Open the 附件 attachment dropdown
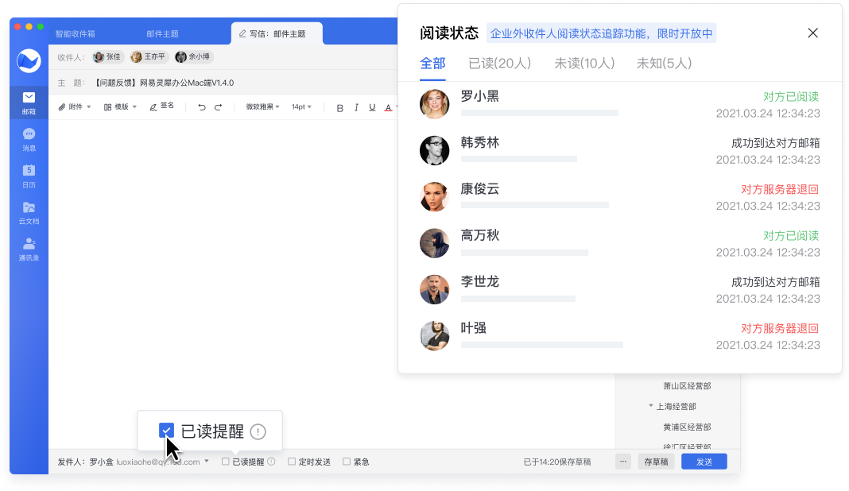This screenshot has height=491, width=849. pos(76,107)
